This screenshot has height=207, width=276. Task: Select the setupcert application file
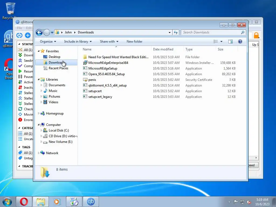point(95,91)
